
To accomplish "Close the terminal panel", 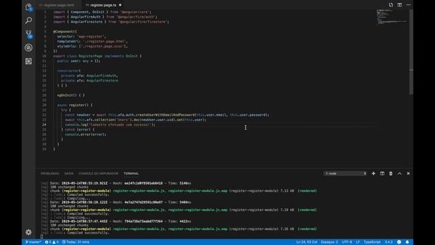I will (408, 174).
